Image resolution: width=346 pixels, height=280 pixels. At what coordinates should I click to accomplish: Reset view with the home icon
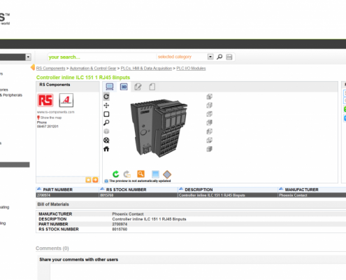106,149
